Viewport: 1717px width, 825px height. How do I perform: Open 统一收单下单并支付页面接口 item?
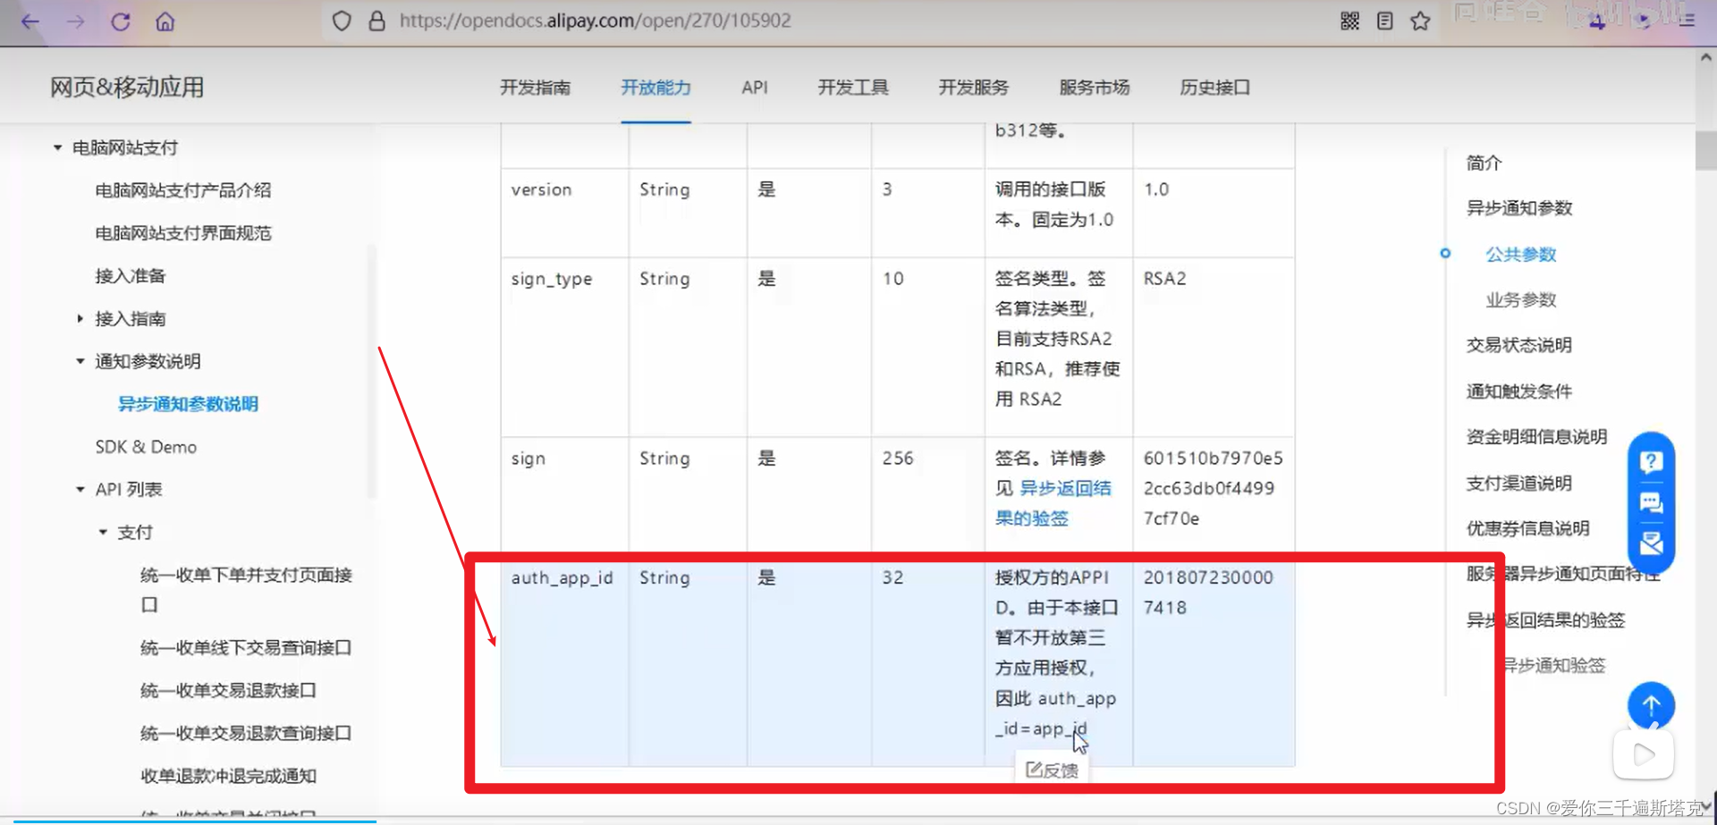[246, 589]
